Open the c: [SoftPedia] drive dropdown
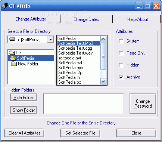Image resolution: width=162 pixels, height=142 pixels. 50,40
